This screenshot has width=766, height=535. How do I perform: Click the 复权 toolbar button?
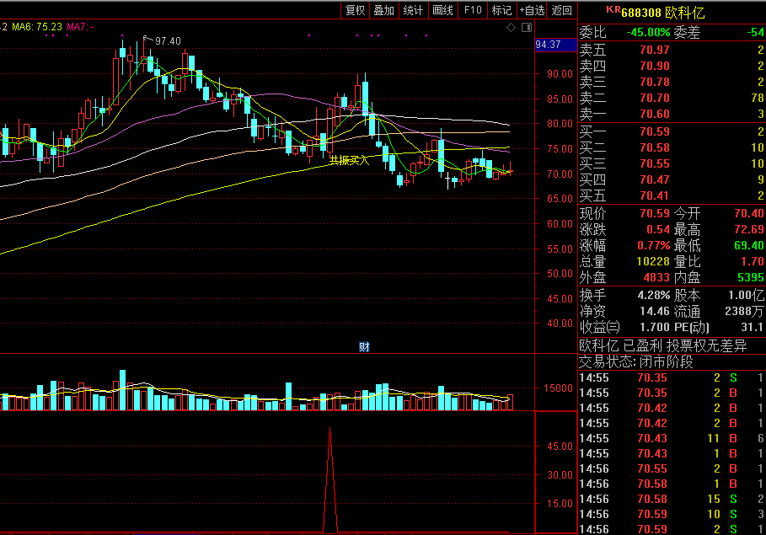[x=355, y=10]
